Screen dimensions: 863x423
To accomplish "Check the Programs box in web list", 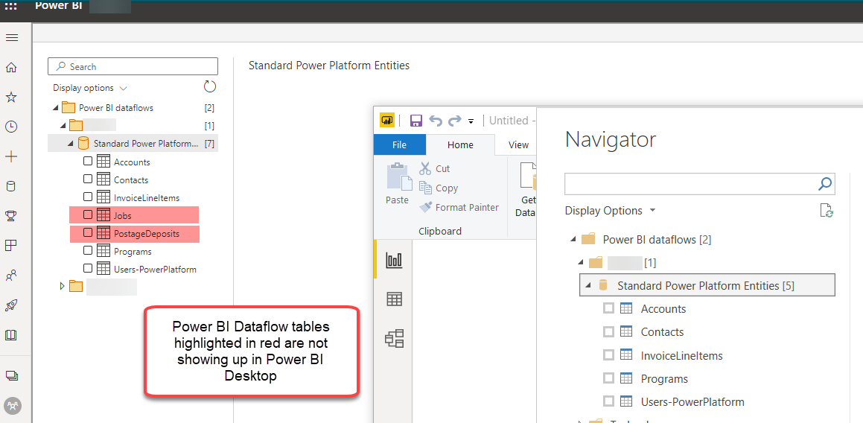I will (88, 251).
